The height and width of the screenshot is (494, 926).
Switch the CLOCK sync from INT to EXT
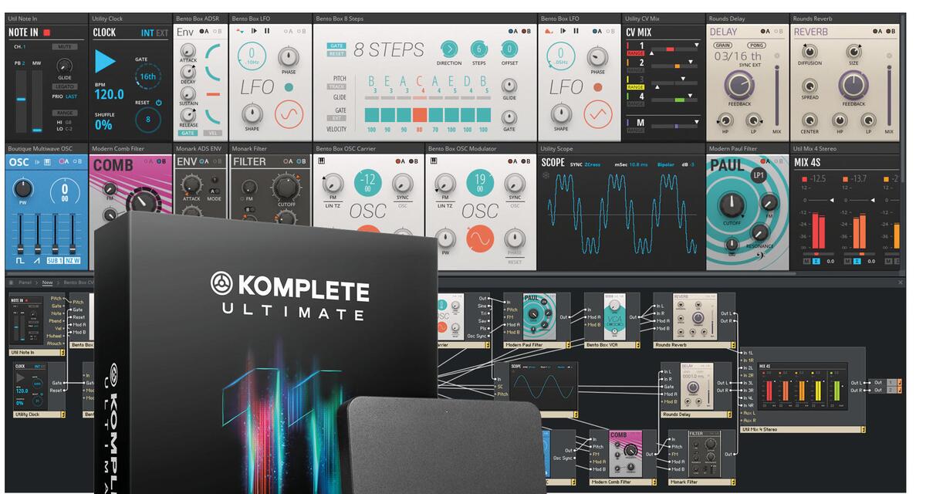(163, 32)
